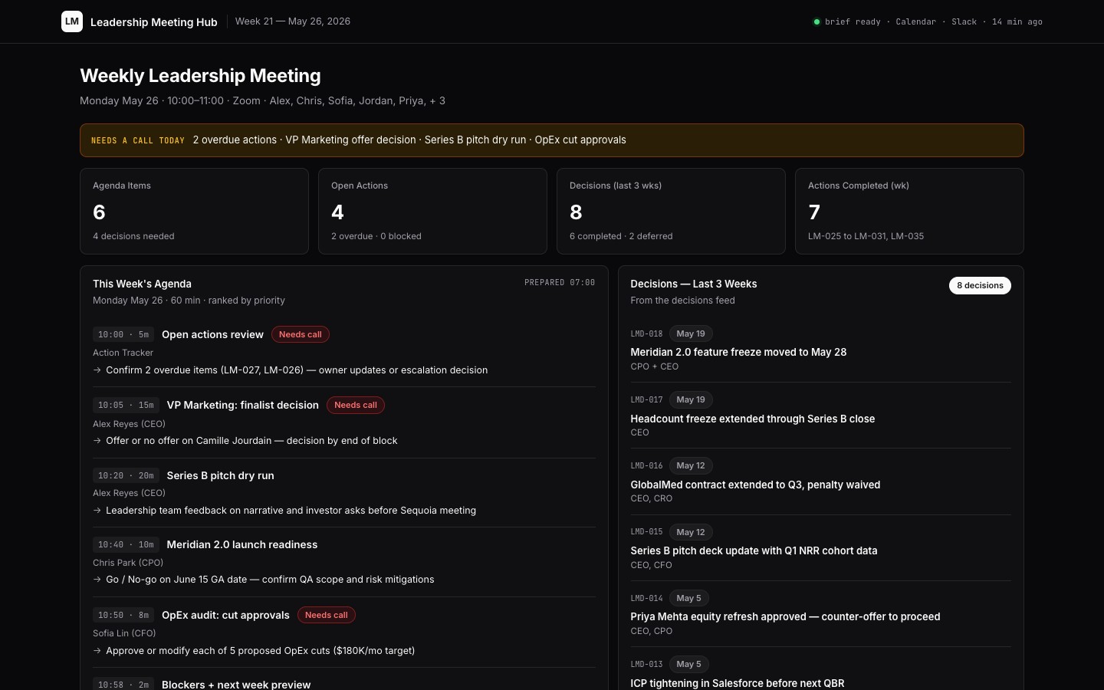Click the 10:40 · 10m time chip

click(x=126, y=544)
